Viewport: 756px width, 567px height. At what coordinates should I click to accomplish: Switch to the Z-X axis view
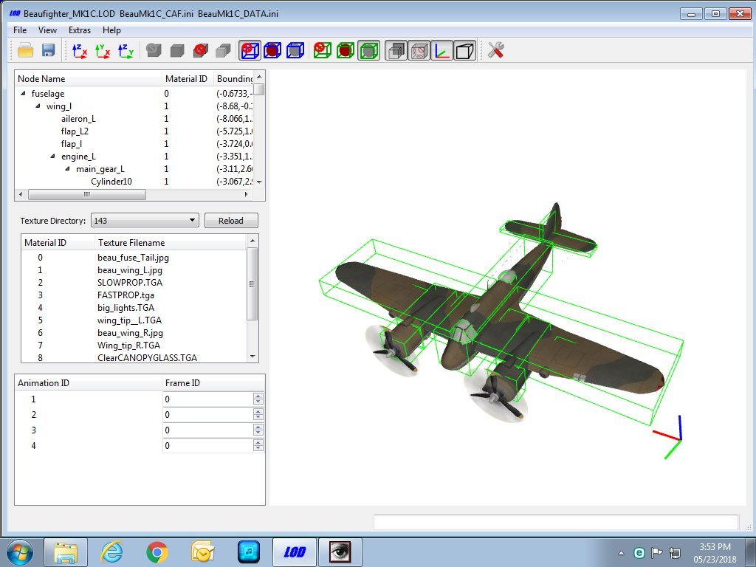[x=79, y=50]
